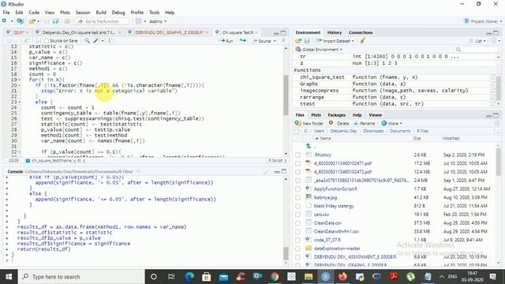Screen dimensions: 505x284
Task: Save workspace icon in Environment pane
Action: (x=307, y=41)
